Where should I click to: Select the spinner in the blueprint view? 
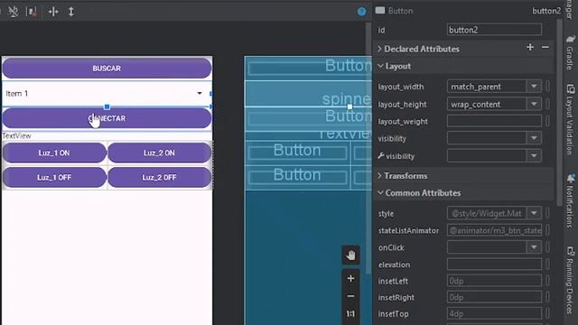[308, 94]
